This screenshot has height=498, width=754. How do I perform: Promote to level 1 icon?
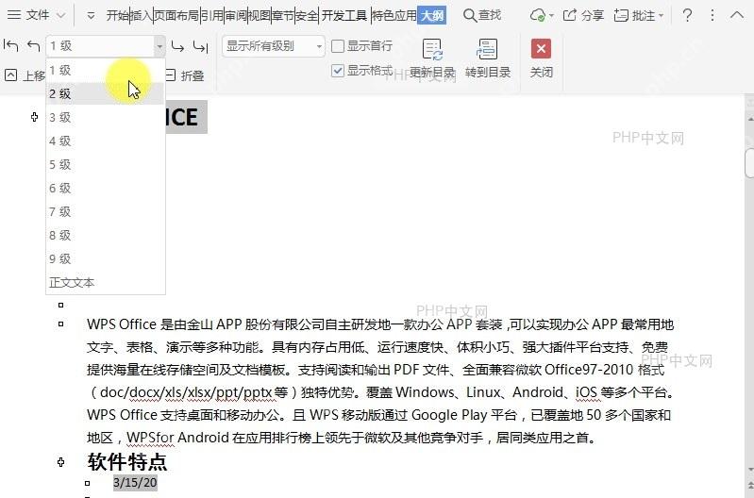[x=10, y=45]
